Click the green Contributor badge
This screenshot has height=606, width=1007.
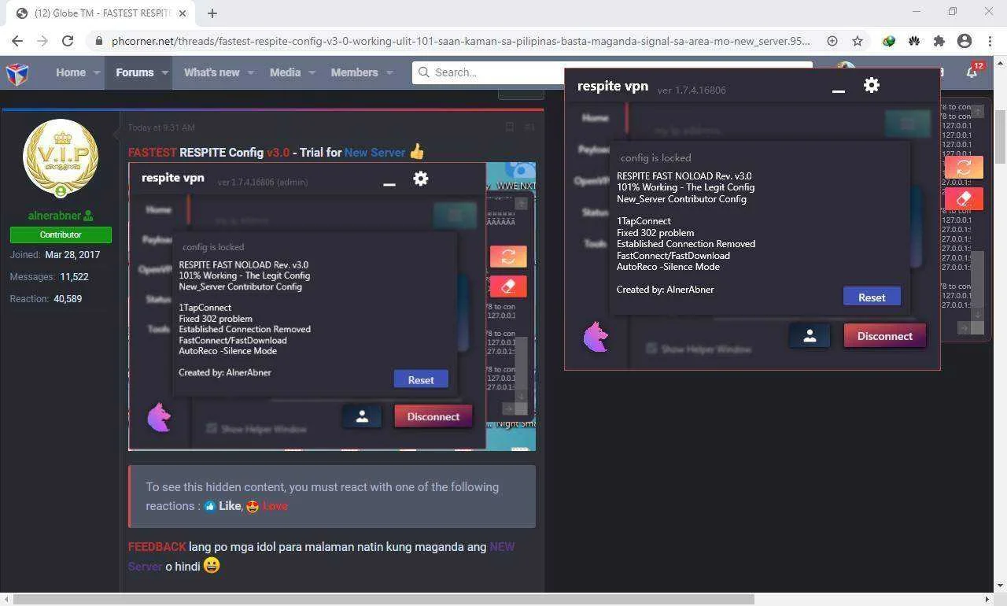(61, 235)
